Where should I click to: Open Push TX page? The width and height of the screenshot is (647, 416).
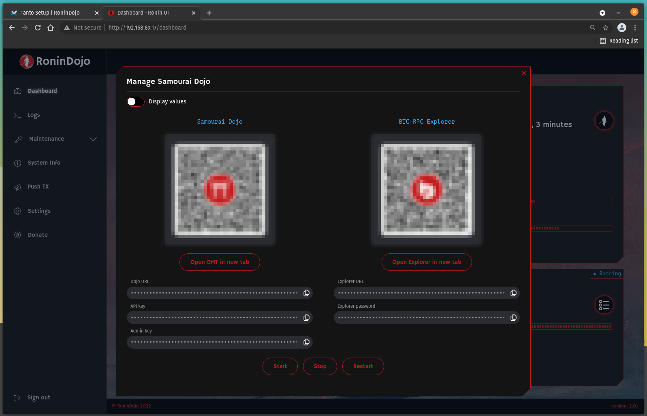[38, 187]
